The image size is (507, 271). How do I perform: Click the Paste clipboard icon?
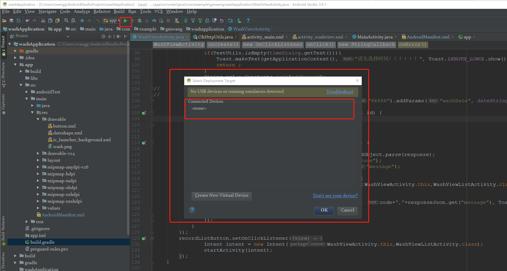tap(57, 20)
